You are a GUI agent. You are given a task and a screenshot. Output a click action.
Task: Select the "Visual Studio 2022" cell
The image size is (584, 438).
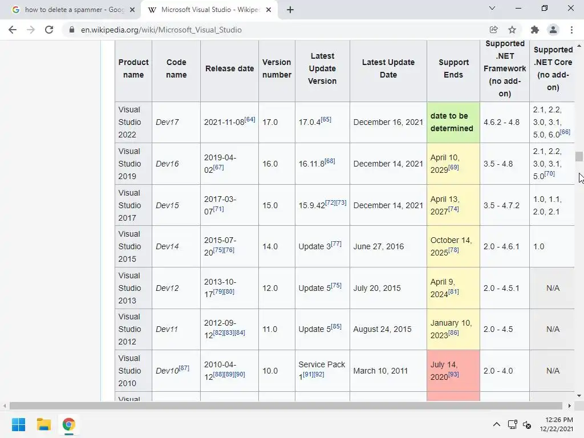133,122
